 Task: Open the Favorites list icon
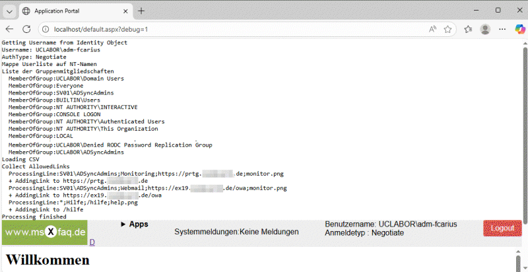coord(468,29)
